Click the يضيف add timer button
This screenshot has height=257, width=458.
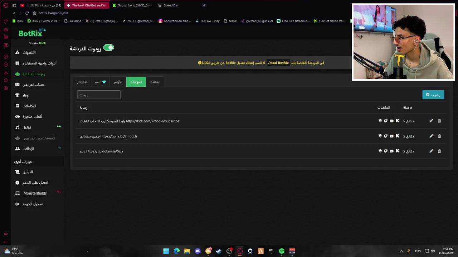click(x=433, y=95)
